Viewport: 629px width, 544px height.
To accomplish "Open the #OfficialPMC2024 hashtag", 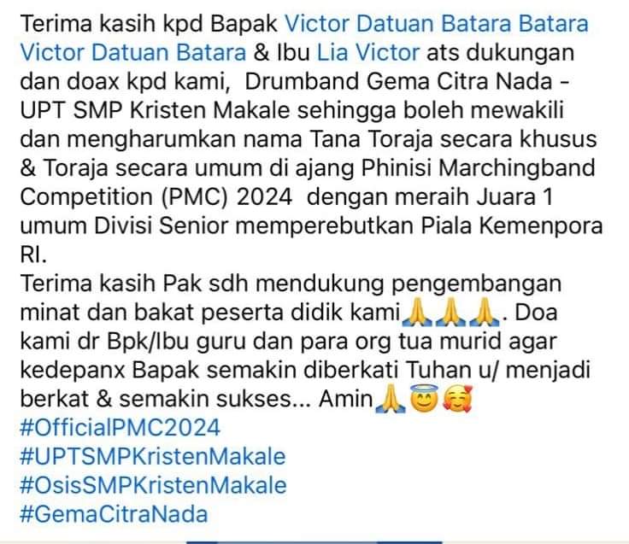I will coord(120,427).
